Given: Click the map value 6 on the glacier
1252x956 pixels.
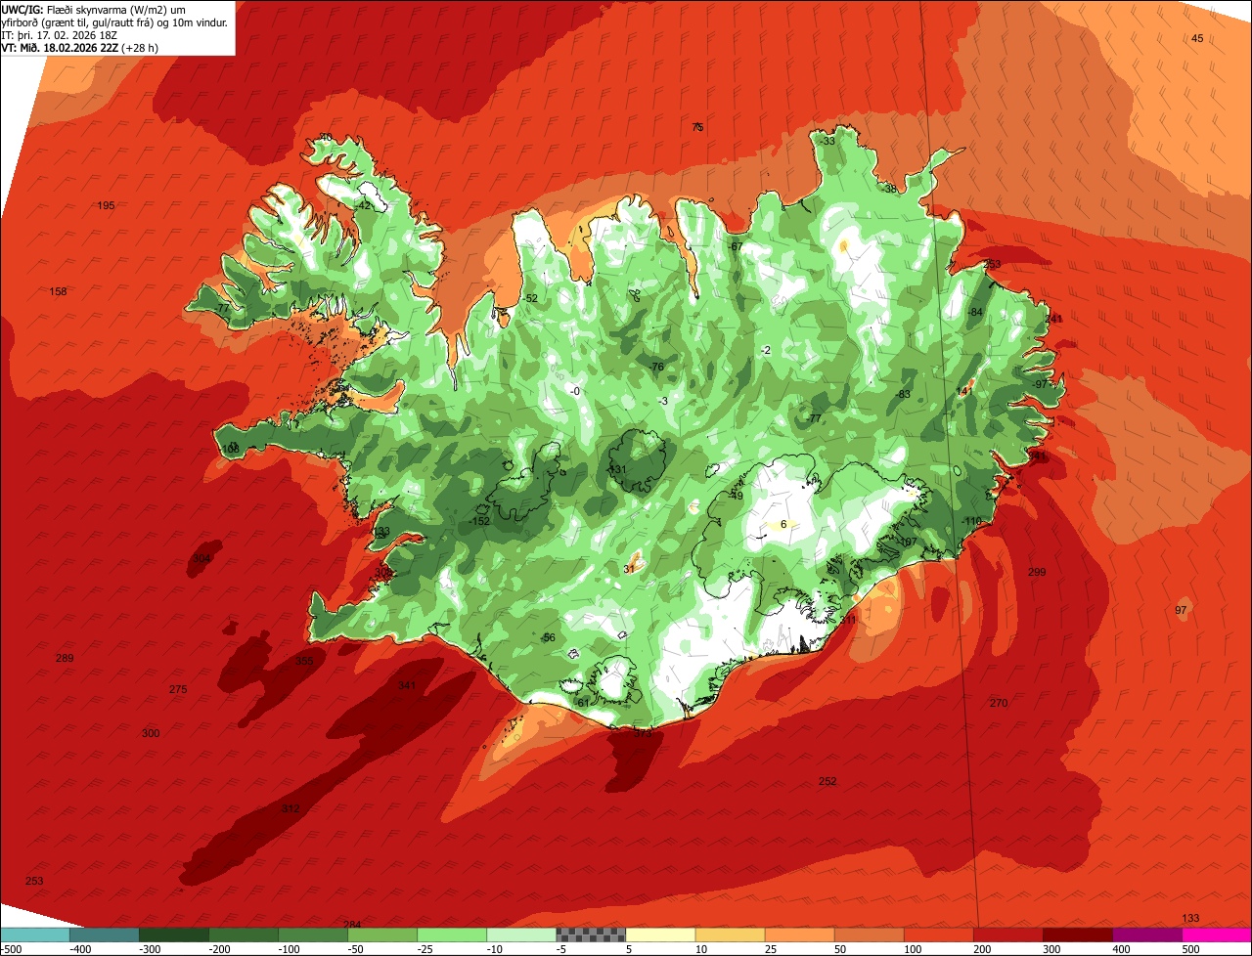Looking at the screenshot, I should tap(783, 524).
